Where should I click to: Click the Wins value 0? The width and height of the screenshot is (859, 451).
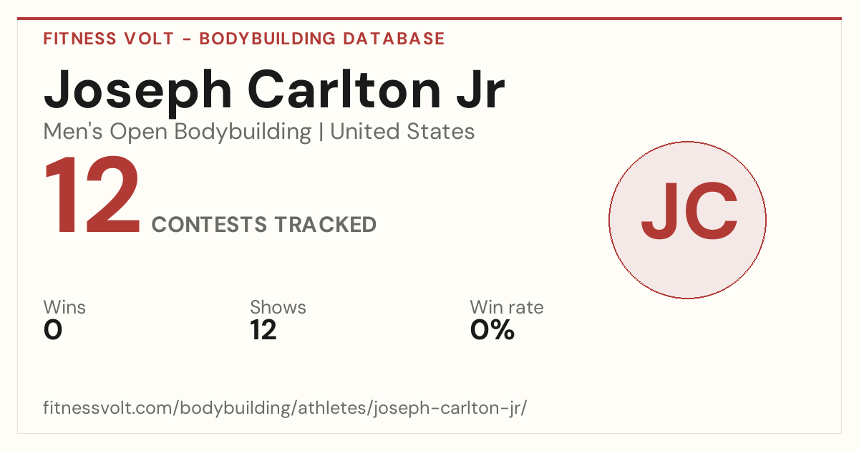click(53, 331)
